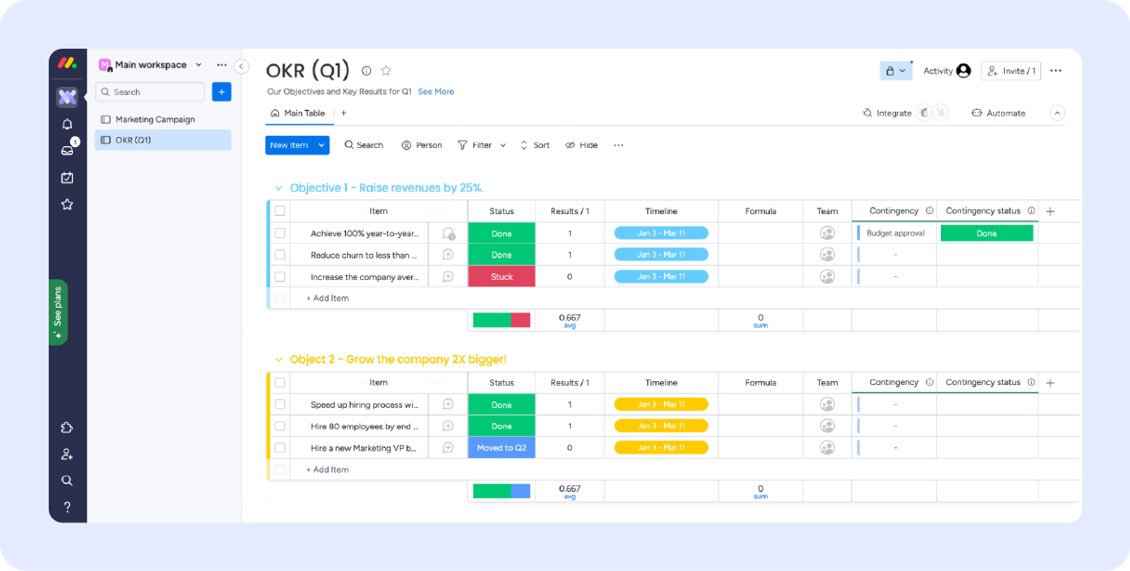Add column plus icon in Objective 1 header
This screenshot has height=571, width=1130.
pyautogui.click(x=1050, y=211)
